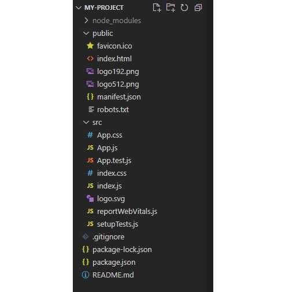The height and width of the screenshot is (292, 289).
Task: Collapse the public folder
Action: point(86,34)
